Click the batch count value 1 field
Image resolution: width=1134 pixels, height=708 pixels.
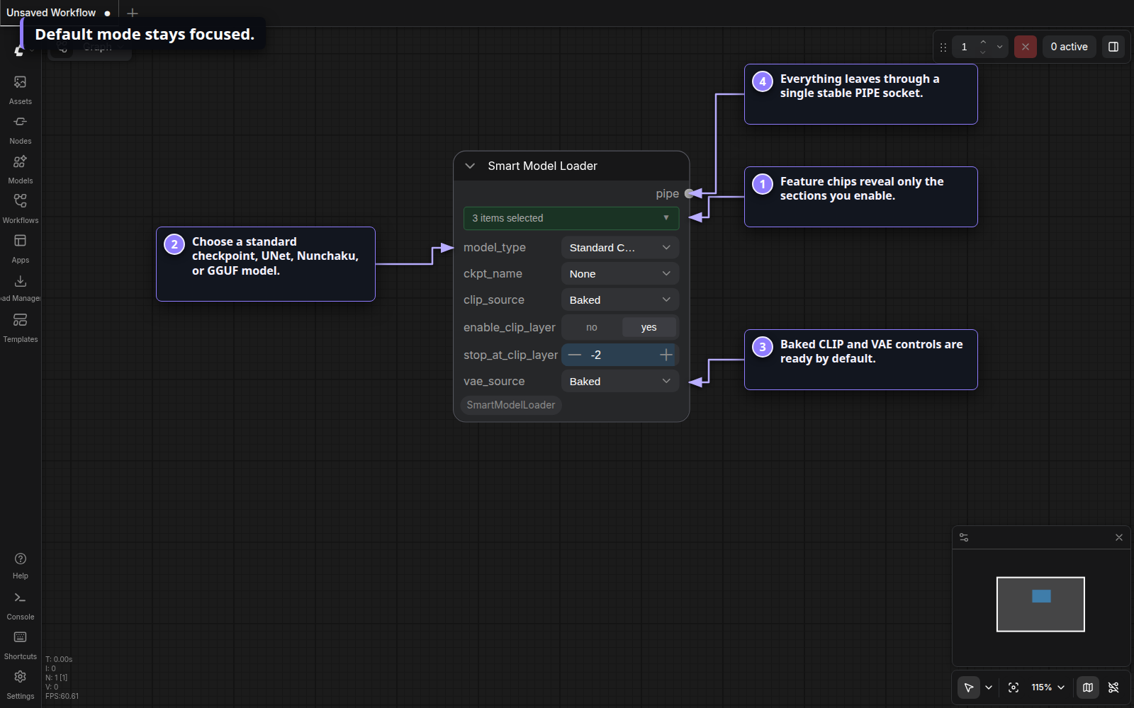coord(964,47)
